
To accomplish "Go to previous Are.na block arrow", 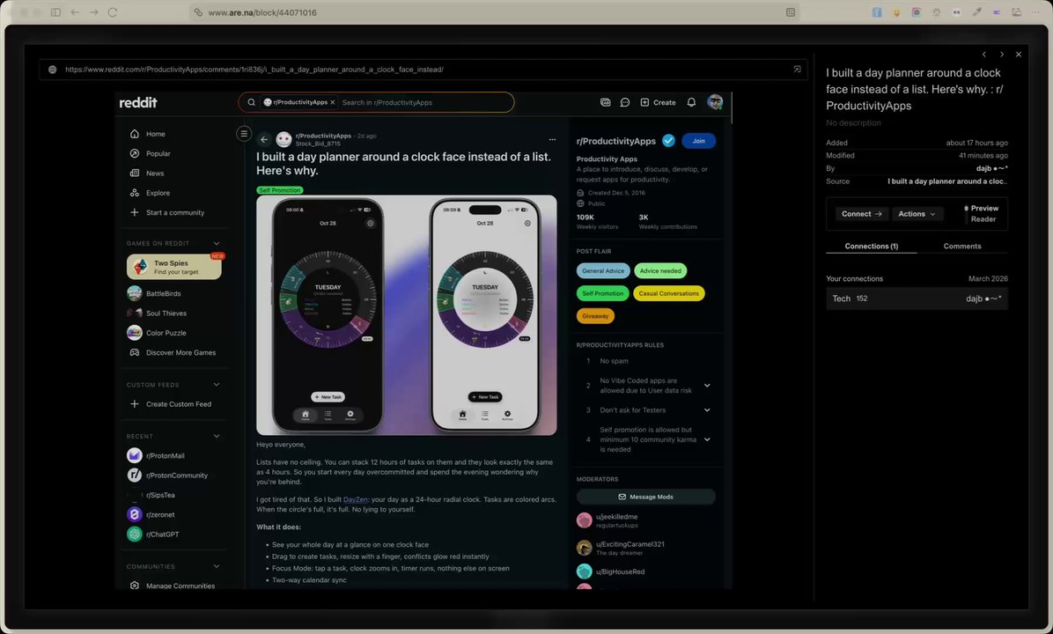I will pos(983,55).
